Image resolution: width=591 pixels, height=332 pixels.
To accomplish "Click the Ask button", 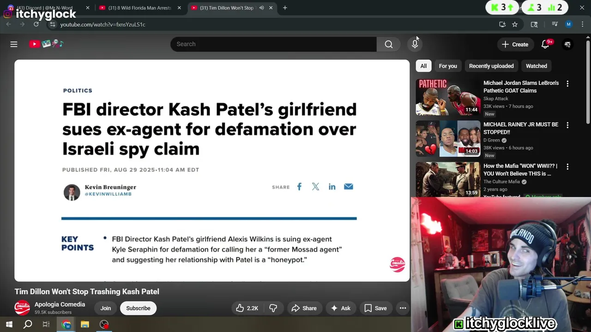I will tap(340, 308).
